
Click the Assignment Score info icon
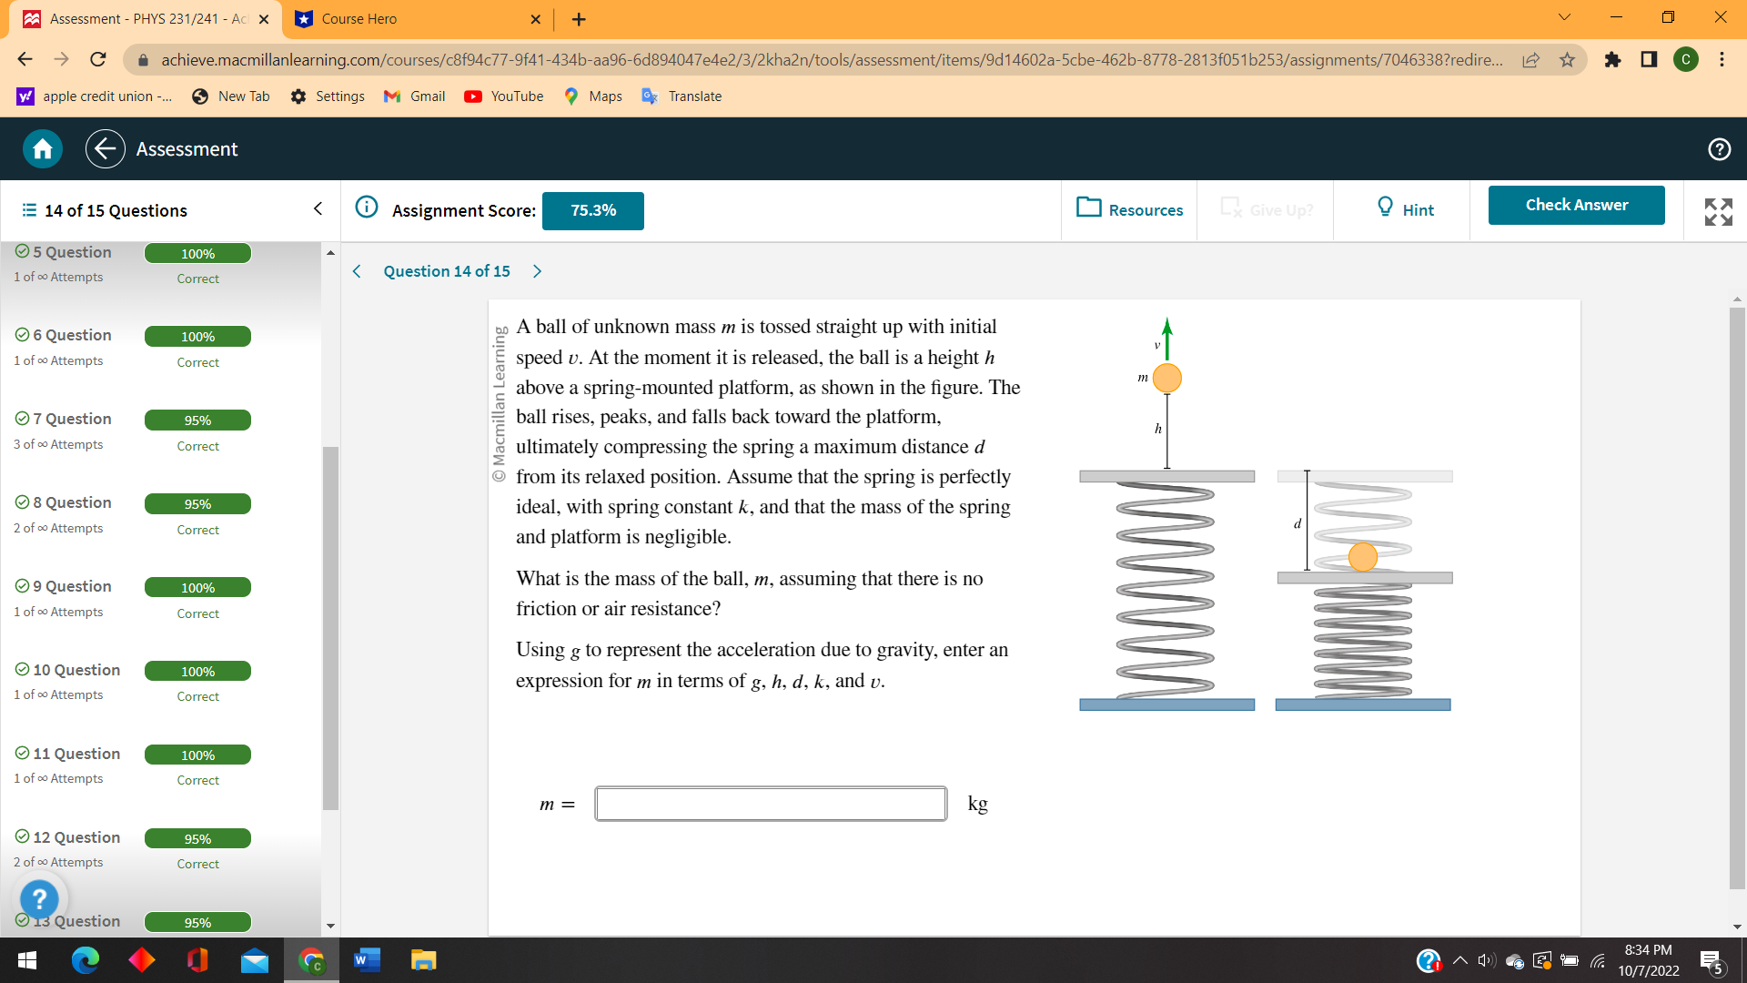click(x=366, y=207)
